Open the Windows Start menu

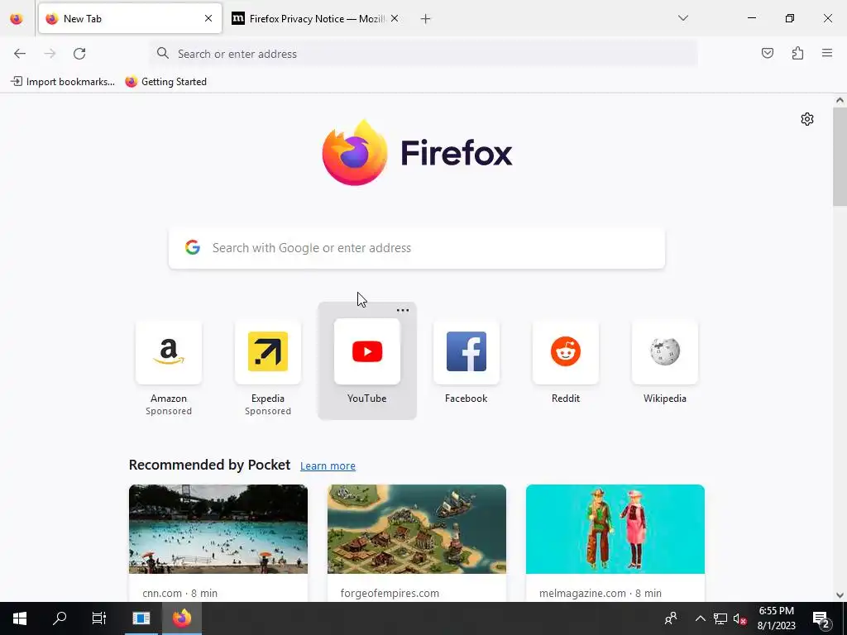pos(20,618)
